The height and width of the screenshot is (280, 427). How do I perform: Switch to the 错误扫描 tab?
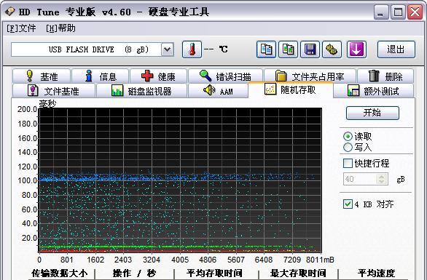[225, 76]
